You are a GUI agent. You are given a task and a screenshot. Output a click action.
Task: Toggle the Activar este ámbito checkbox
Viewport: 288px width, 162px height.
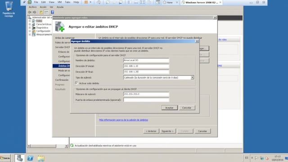(x=76, y=83)
